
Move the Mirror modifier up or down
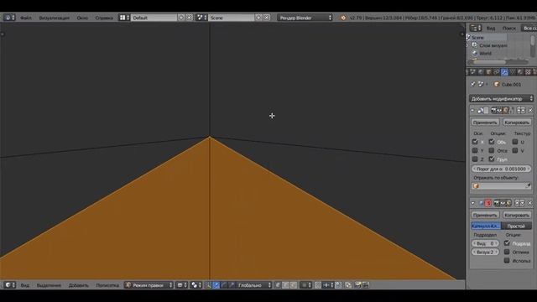(x=520, y=110)
